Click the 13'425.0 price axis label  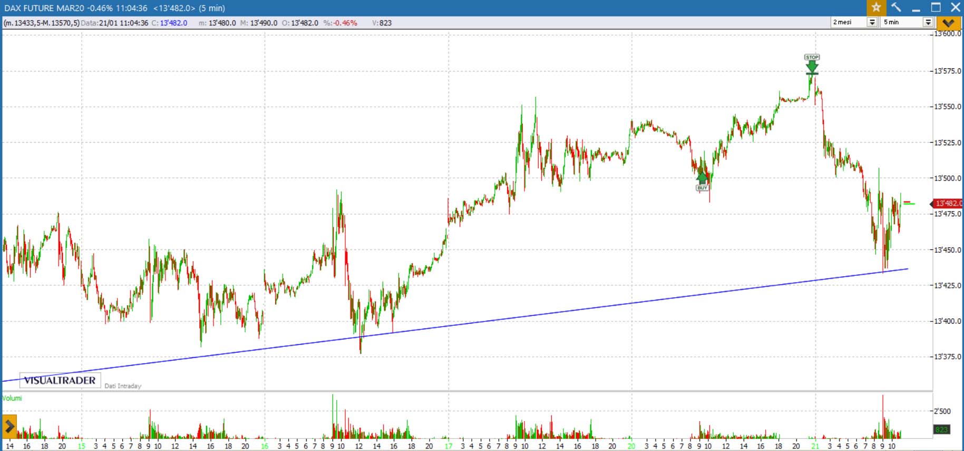pos(948,286)
